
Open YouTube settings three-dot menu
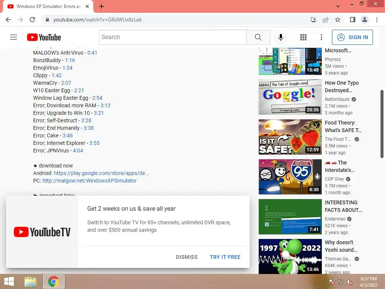[x=321, y=37]
